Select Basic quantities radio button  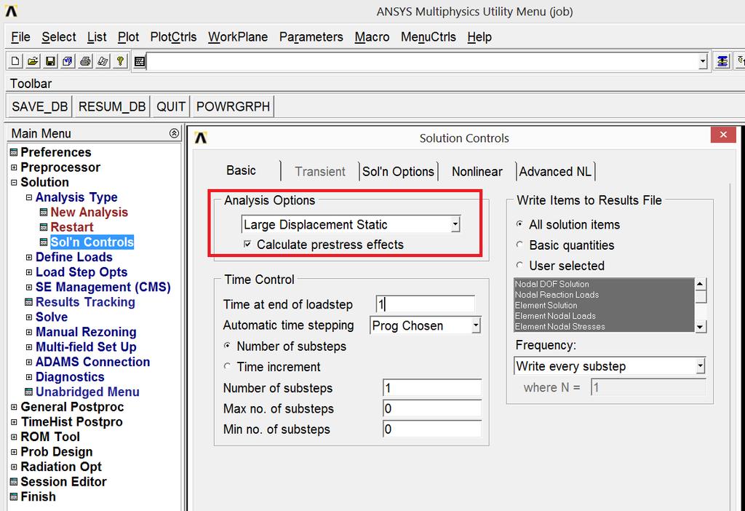click(x=519, y=245)
